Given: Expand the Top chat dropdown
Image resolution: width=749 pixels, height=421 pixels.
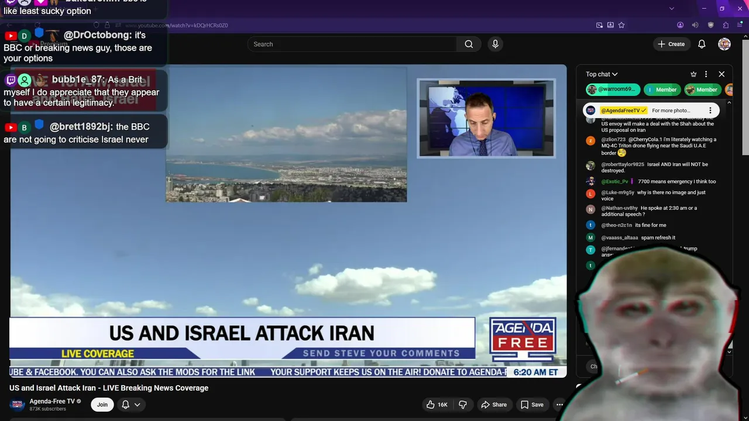Looking at the screenshot, I should [602, 74].
